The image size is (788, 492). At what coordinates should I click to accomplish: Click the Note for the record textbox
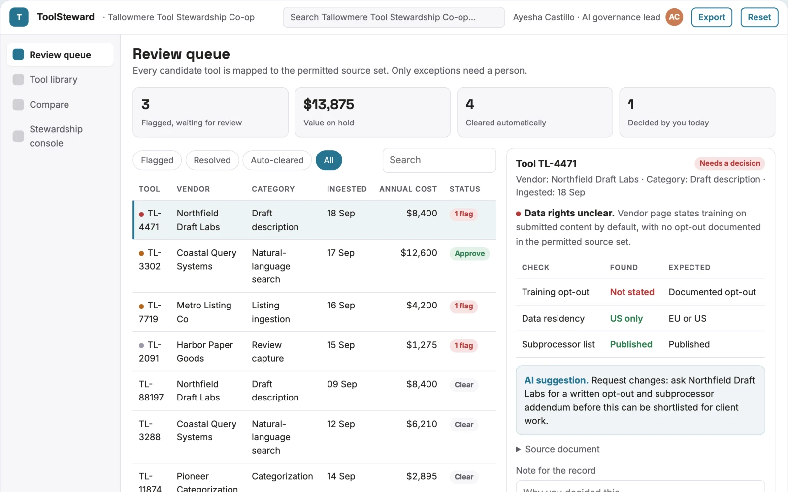pyautogui.click(x=640, y=487)
